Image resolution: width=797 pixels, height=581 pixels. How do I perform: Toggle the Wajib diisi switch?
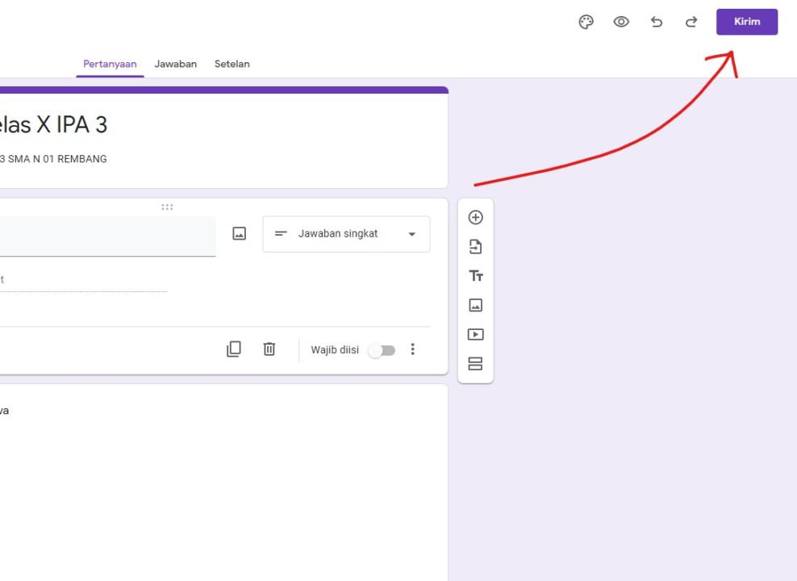[x=382, y=350]
